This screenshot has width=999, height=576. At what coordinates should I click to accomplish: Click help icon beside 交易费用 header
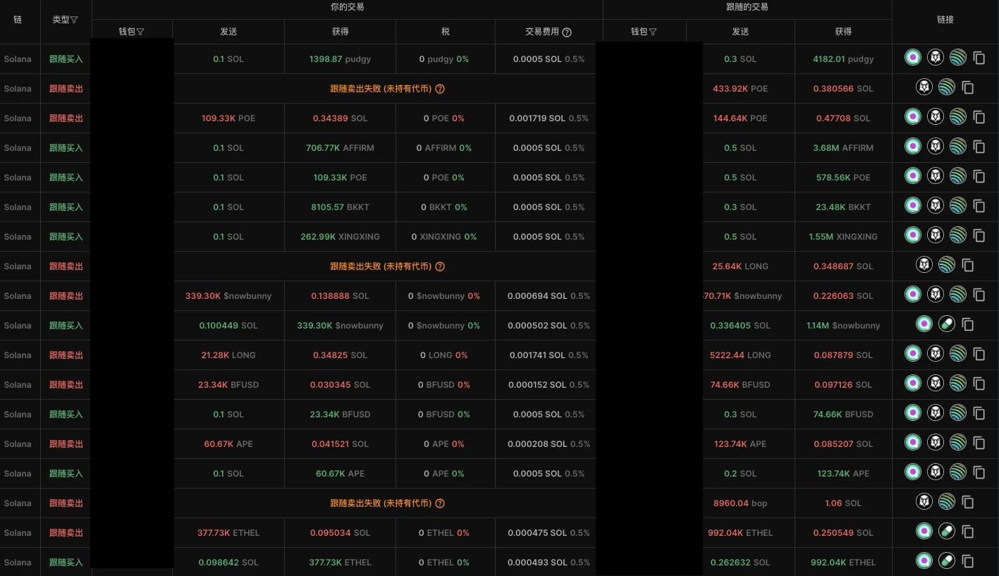point(567,32)
